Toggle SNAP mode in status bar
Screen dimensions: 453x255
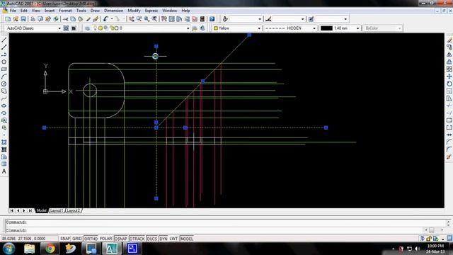coord(65,239)
